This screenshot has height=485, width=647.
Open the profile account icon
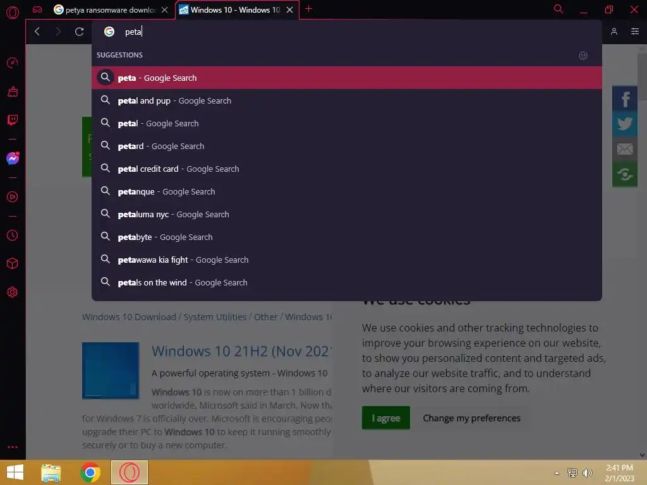[614, 32]
